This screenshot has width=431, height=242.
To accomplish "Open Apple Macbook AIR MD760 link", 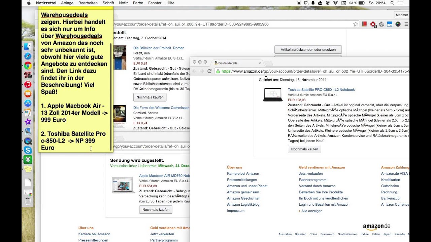I will (165, 176).
